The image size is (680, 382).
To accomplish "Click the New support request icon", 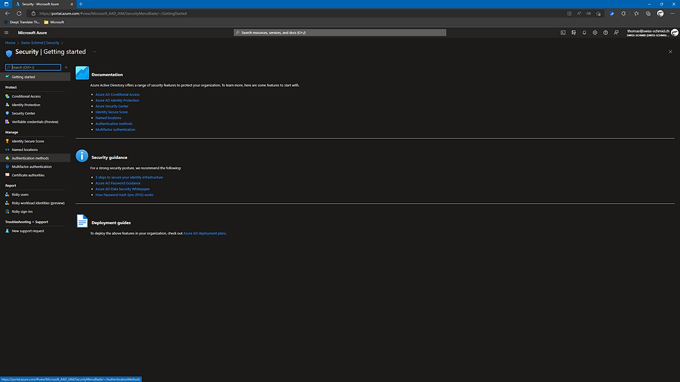I will 8,231.
